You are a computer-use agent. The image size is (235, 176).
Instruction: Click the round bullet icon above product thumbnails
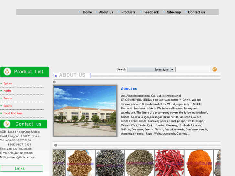coord(56,145)
